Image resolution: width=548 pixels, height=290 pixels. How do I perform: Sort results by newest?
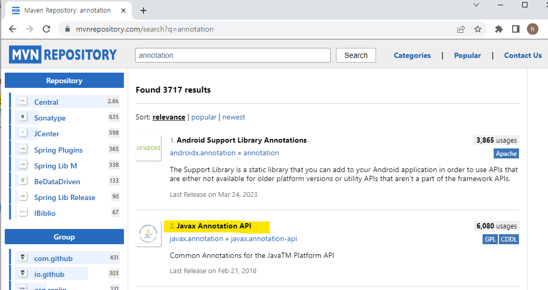click(x=234, y=117)
